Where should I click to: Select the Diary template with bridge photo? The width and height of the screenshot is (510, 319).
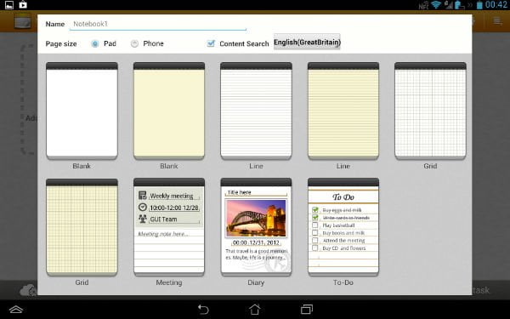[257, 227]
